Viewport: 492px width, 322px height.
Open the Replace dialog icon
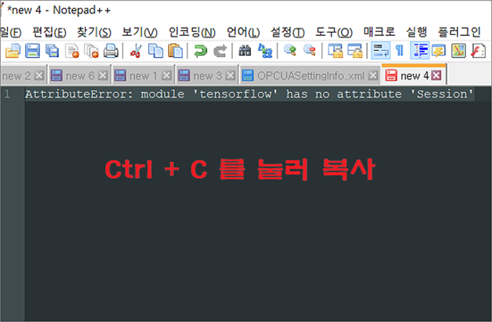click(x=265, y=51)
